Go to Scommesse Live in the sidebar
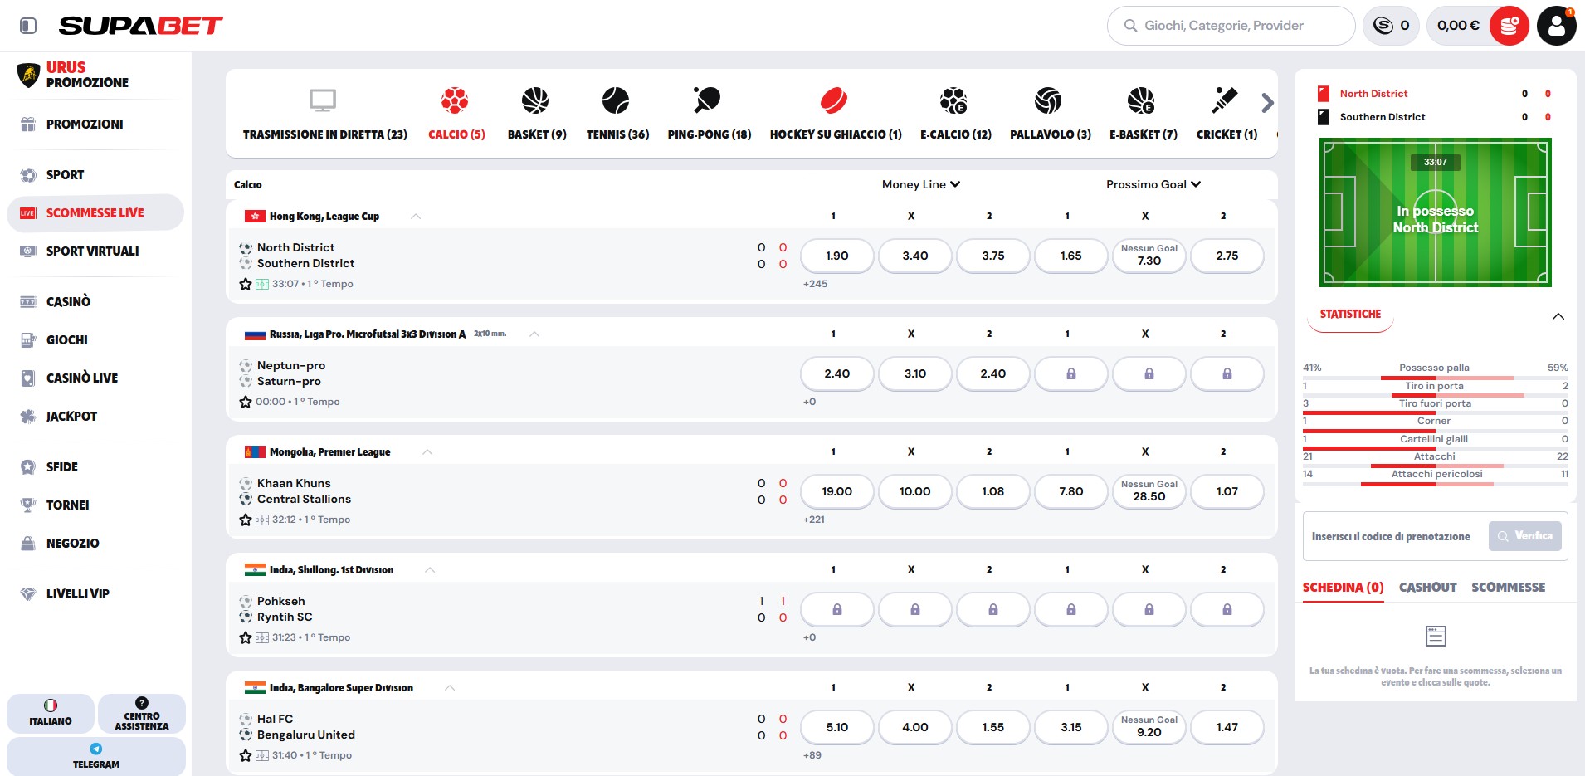This screenshot has width=1585, height=776. pos(95,213)
